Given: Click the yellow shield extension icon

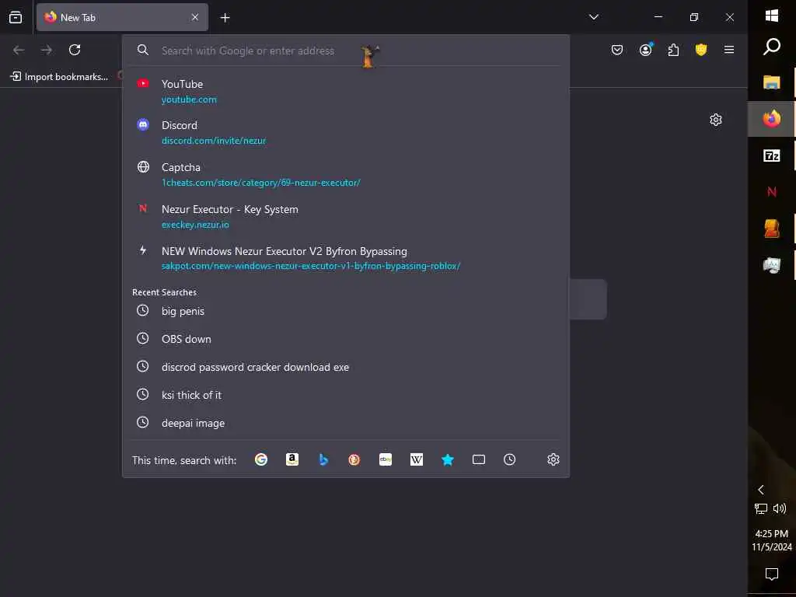Looking at the screenshot, I should click(701, 50).
